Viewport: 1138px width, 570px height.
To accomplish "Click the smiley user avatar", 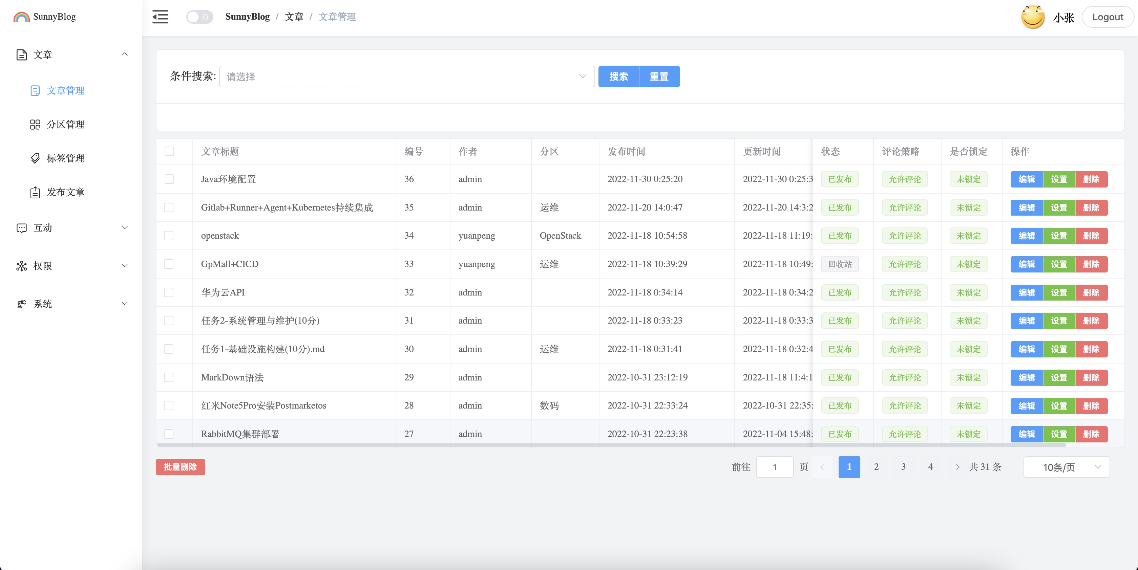I will (1032, 17).
